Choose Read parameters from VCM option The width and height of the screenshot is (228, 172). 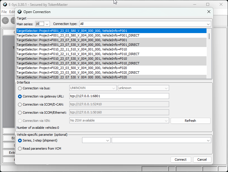point(20,149)
